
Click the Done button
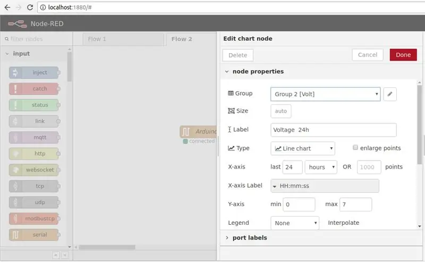pos(403,55)
